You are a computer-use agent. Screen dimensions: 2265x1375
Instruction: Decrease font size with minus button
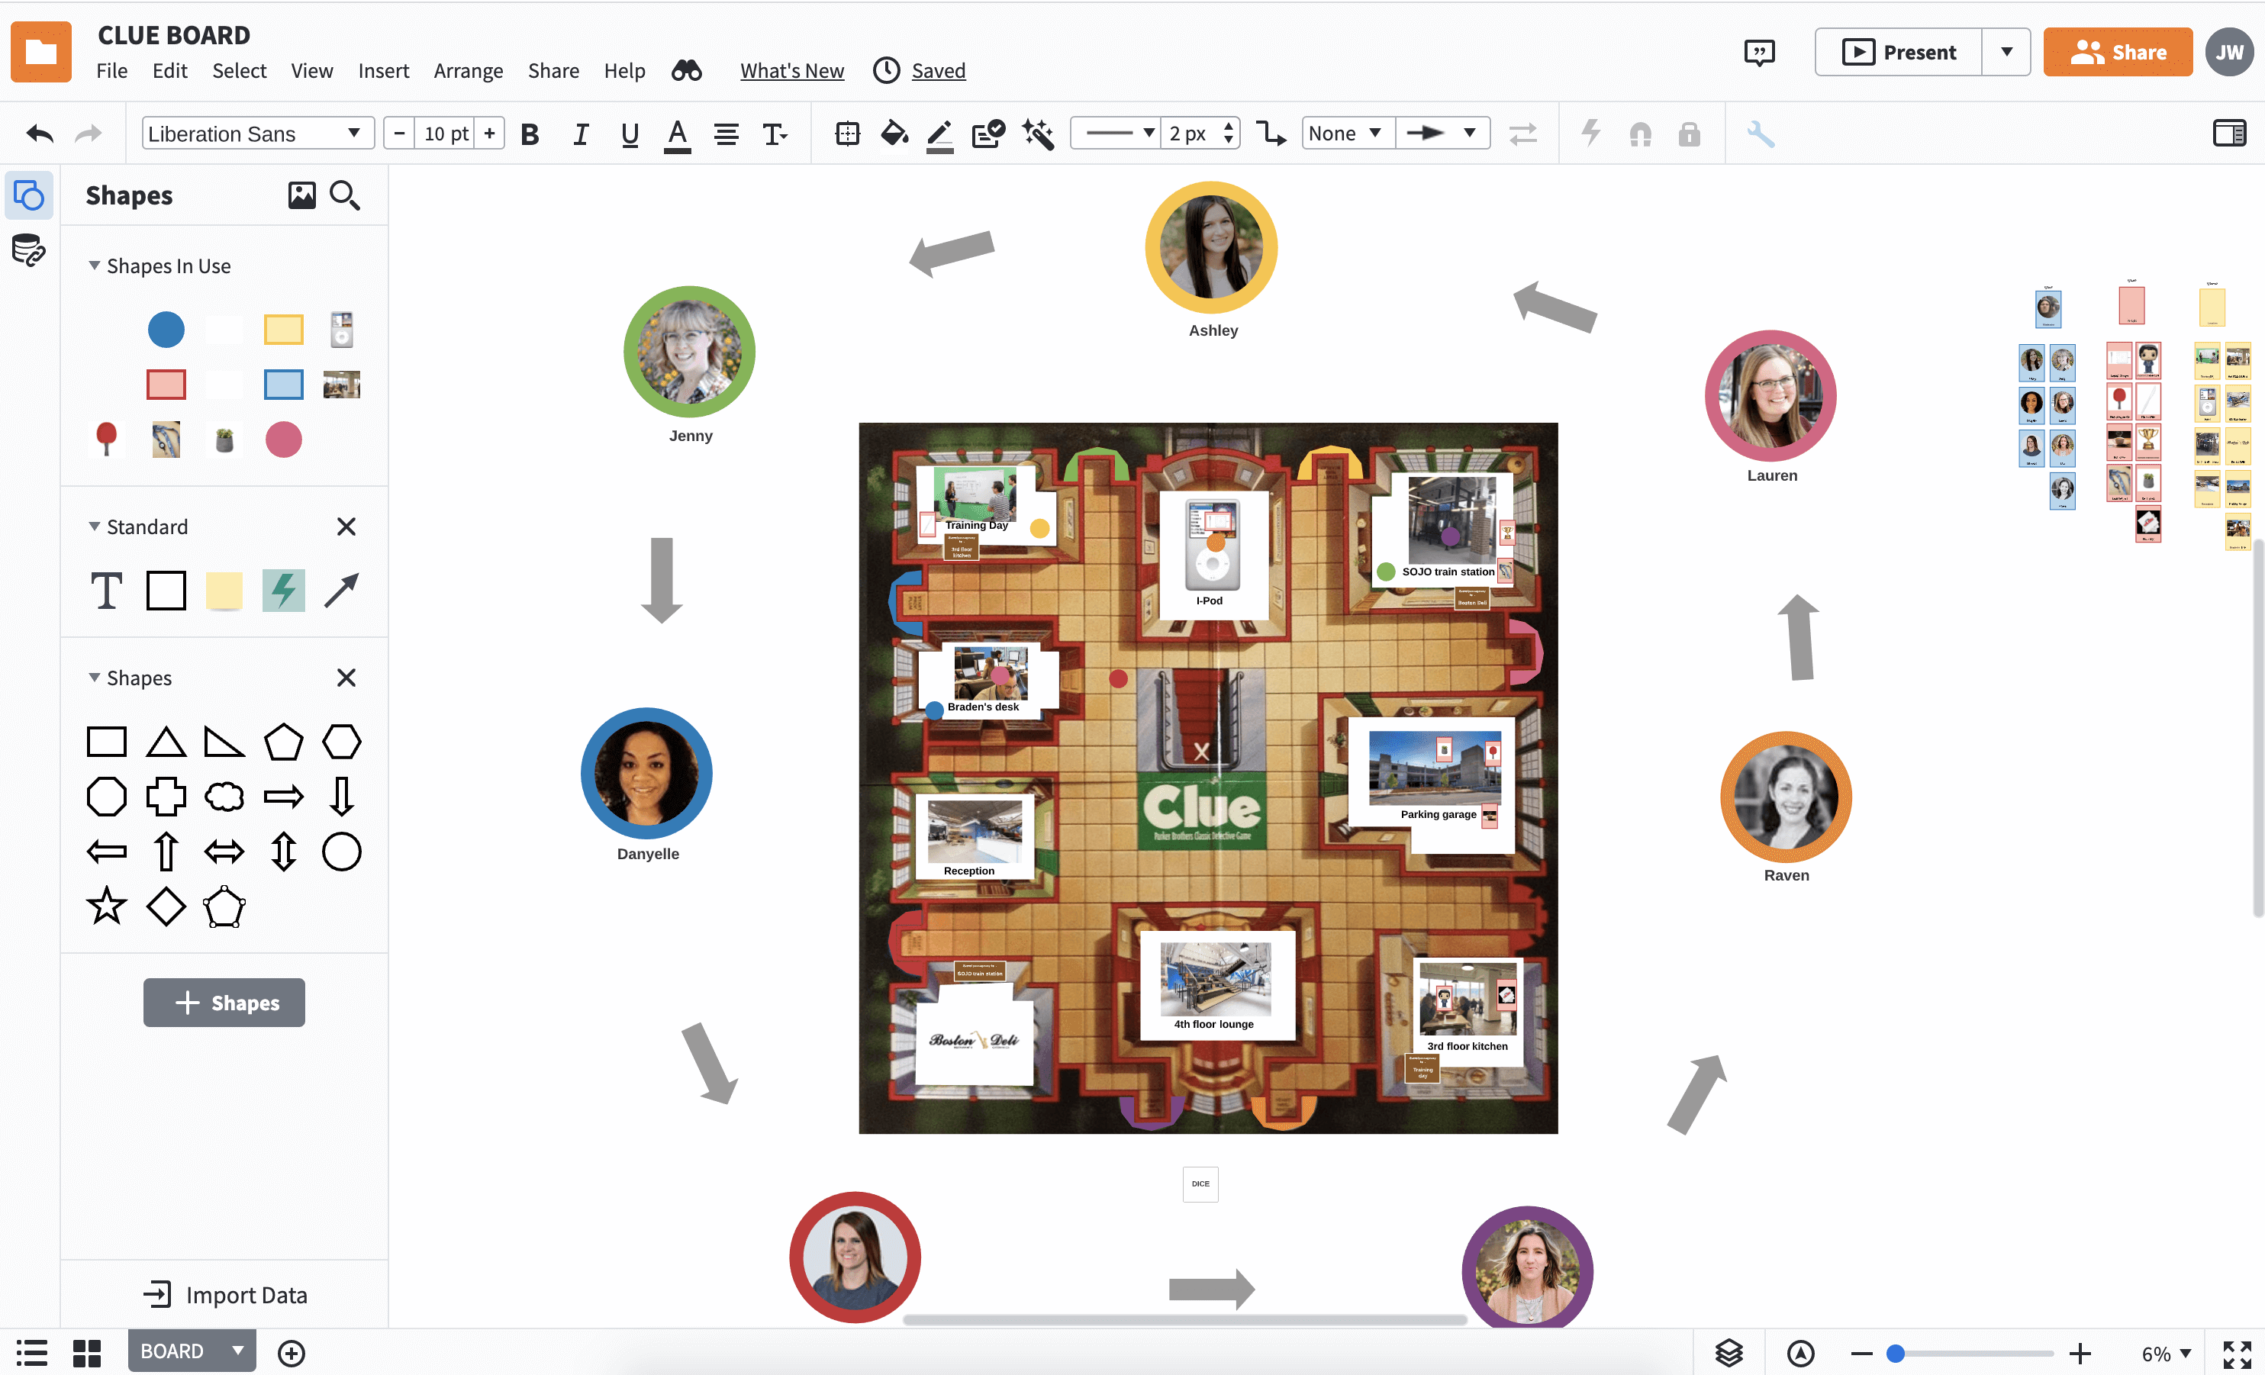(399, 134)
